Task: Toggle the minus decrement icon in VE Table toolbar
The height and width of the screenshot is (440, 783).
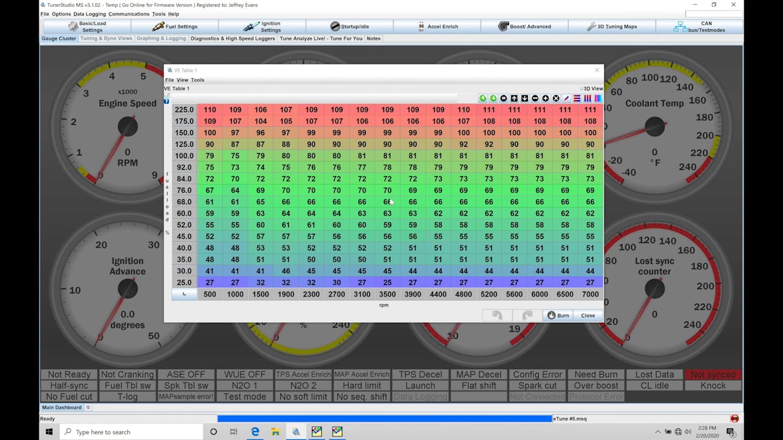Action: pos(535,98)
